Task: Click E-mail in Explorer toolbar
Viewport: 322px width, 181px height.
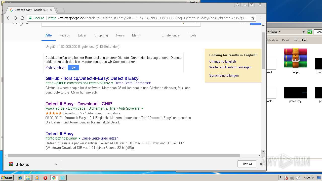Action: (286, 40)
